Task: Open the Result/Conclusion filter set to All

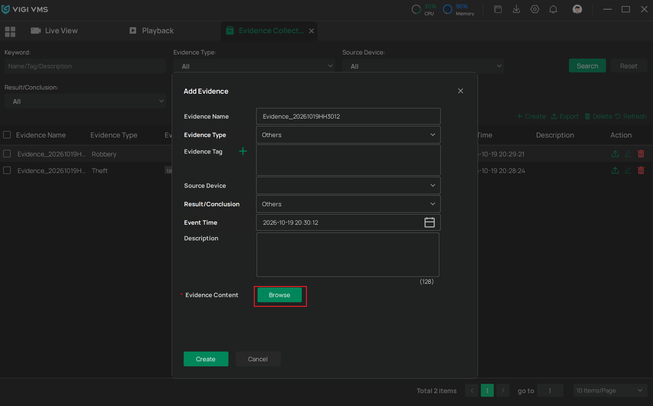Action: [85, 101]
